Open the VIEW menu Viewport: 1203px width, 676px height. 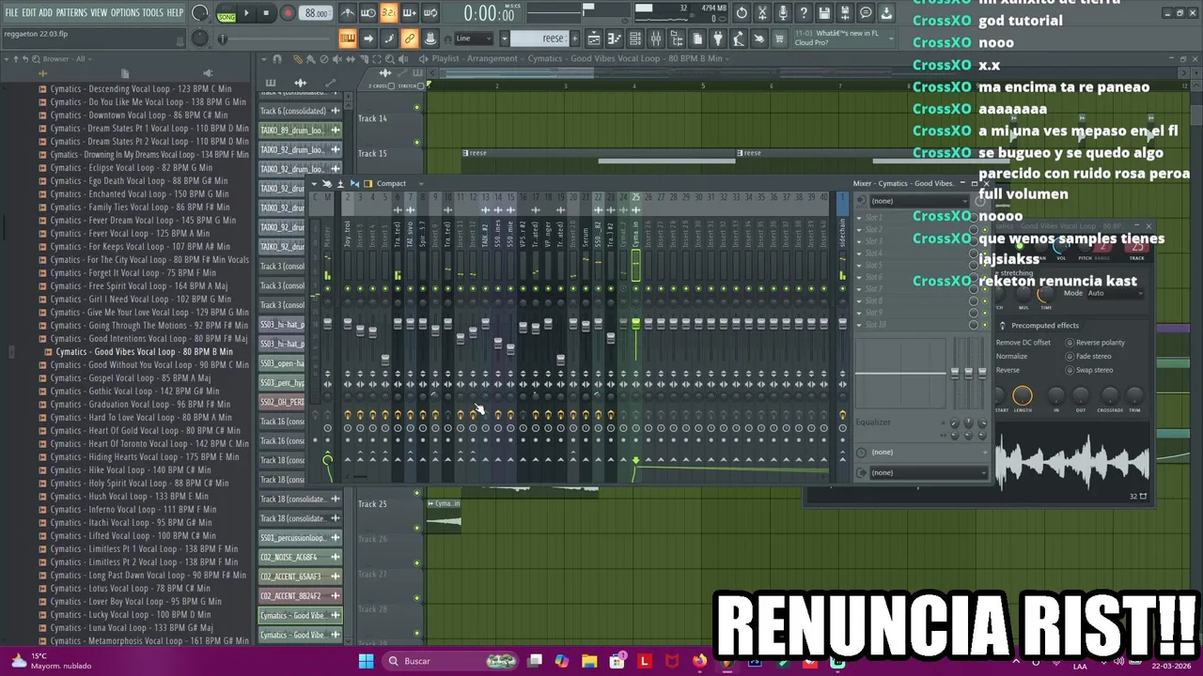pos(99,12)
